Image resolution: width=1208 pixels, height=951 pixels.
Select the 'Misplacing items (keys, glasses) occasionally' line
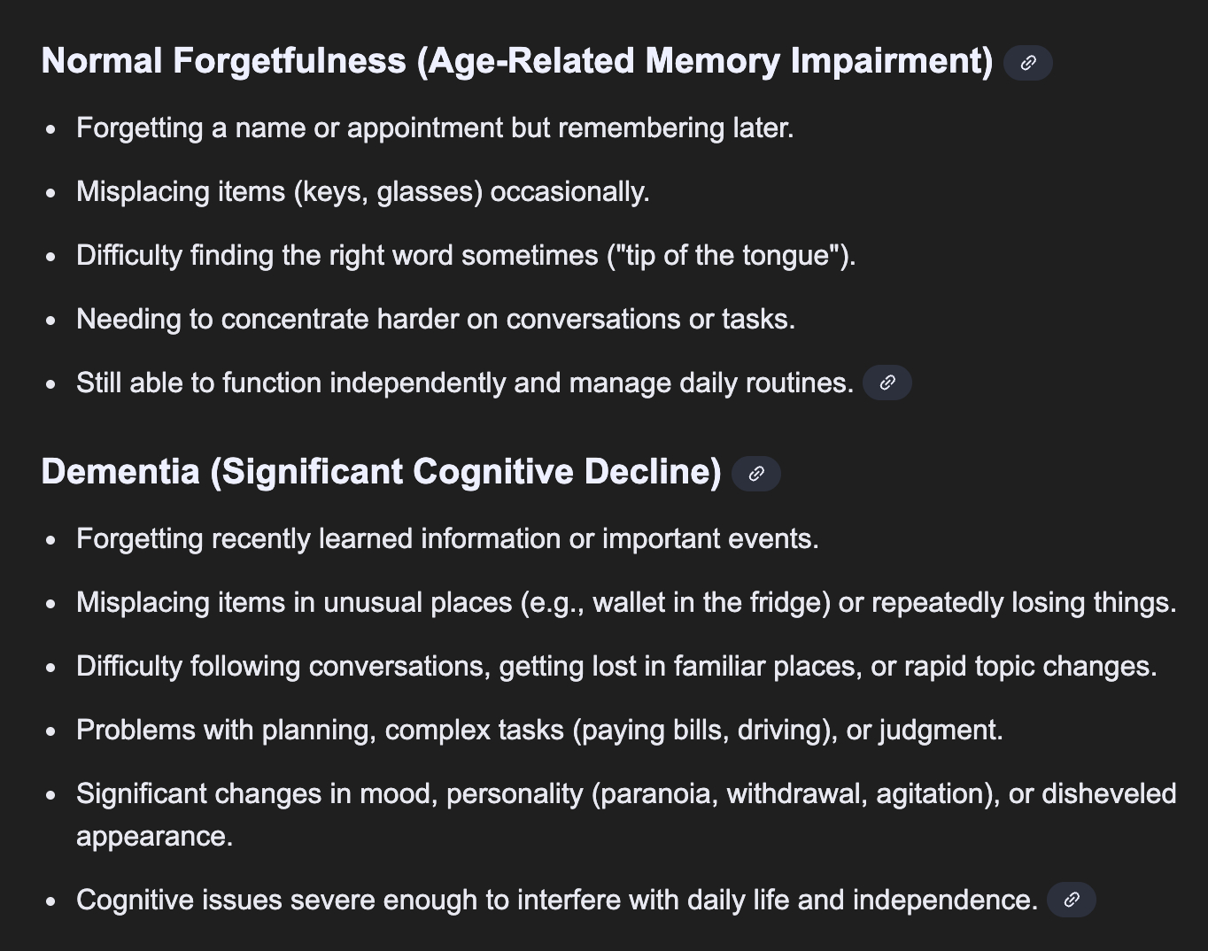coord(363,191)
